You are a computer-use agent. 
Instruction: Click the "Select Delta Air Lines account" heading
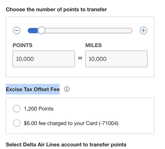[x=66, y=145]
